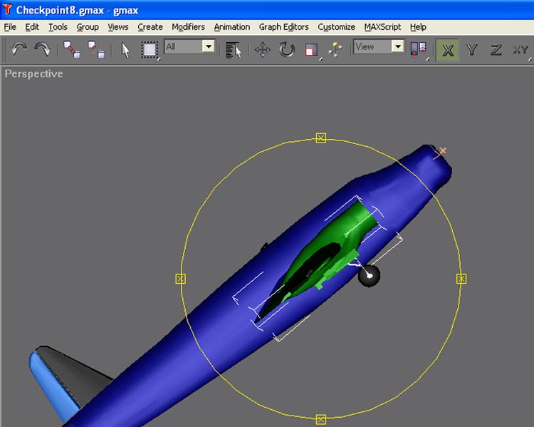Activate the Select and Move tool
The width and height of the screenshot is (534, 427).
(263, 50)
